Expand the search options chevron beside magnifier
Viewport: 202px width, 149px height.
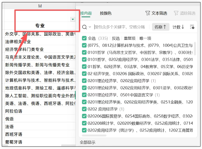click(90, 27)
